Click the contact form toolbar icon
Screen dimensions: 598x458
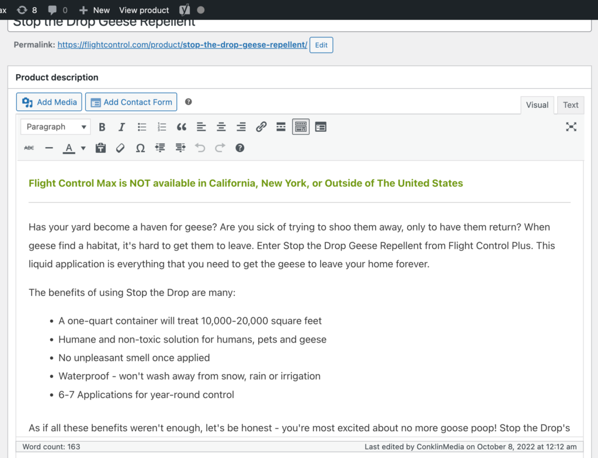(x=321, y=127)
